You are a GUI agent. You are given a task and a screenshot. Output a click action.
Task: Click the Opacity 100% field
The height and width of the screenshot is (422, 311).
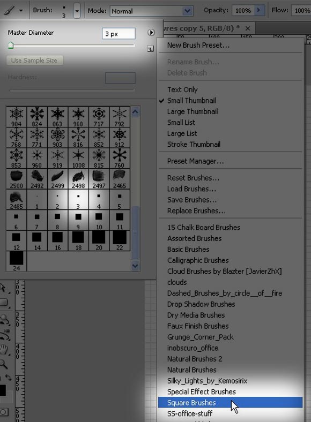pyautogui.click(x=243, y=11)
